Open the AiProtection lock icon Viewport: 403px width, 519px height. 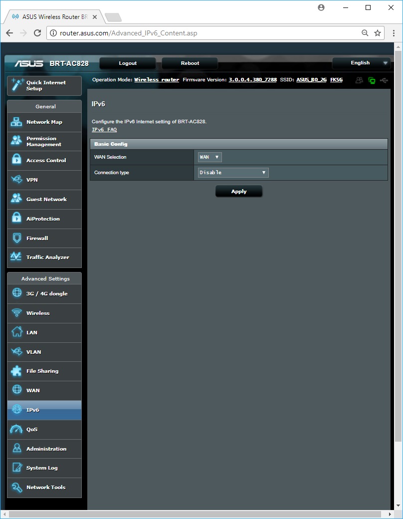point(17,219)
